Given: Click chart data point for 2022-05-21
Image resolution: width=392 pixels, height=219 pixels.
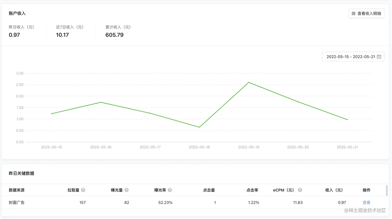Looking at the screenshot, I should (347, 119).
